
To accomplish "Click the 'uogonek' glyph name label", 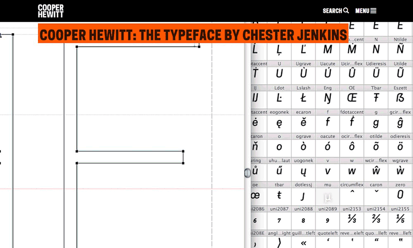I will (303, 160).
